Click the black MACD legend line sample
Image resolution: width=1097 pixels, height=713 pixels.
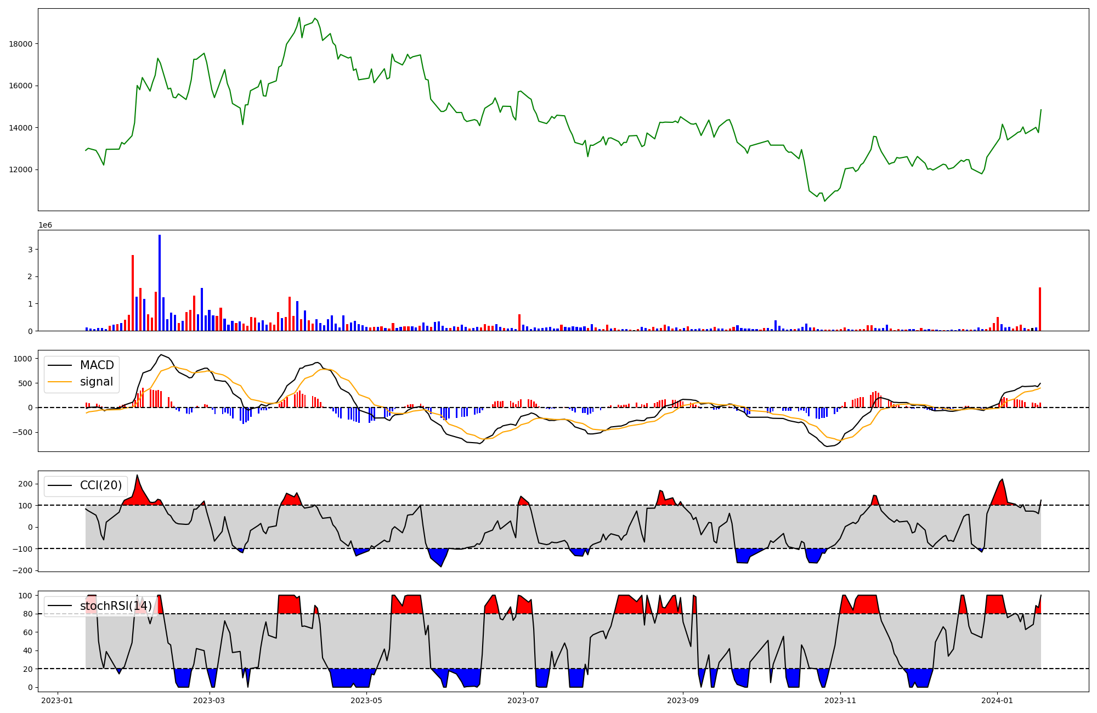60,365
